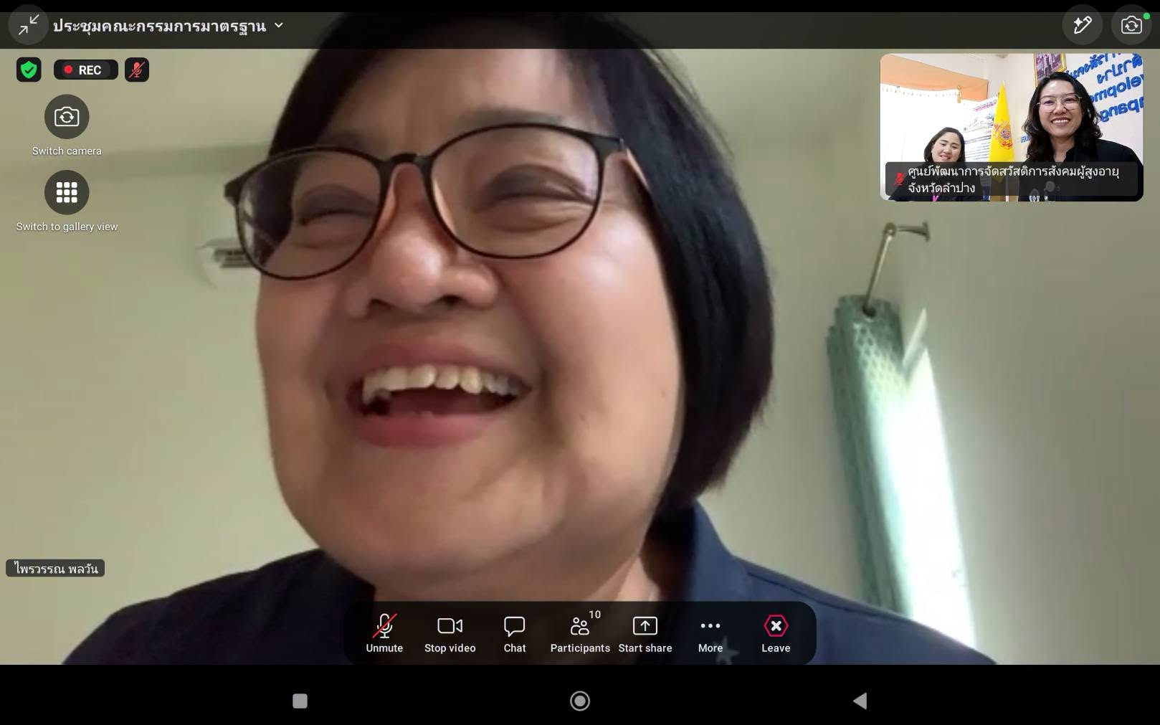The height and width of the screenshot is (725, 1160).
Task: Leave the meeting
Action: click(776, 634)
